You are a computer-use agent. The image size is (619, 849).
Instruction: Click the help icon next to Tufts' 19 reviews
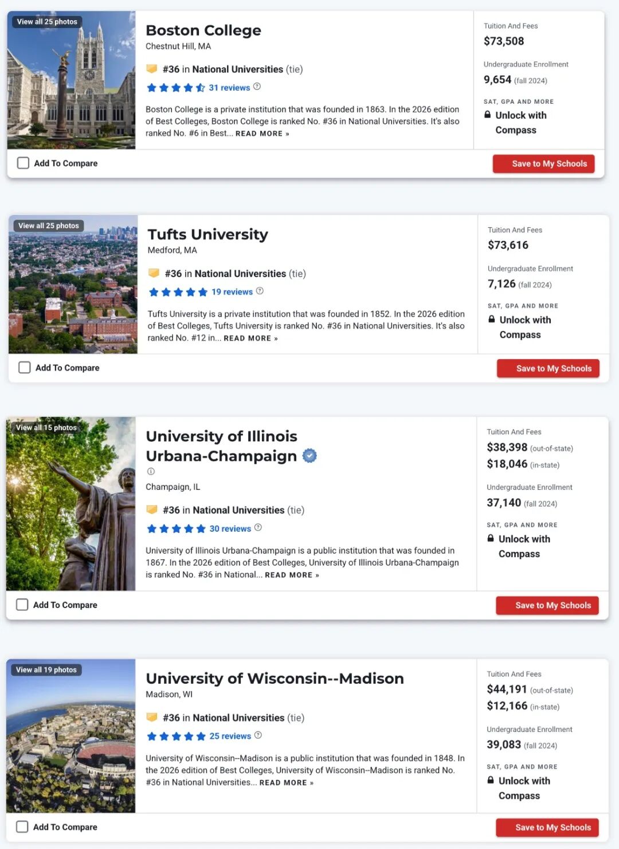(x=260, y=291)
